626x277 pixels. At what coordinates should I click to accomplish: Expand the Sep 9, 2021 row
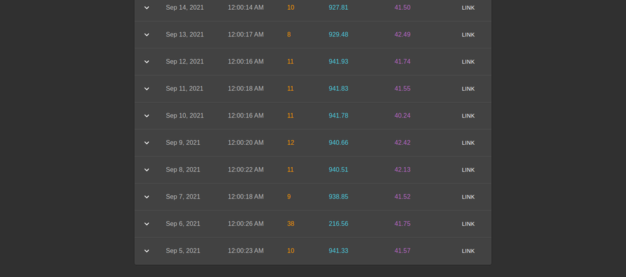tap(147, 143)
